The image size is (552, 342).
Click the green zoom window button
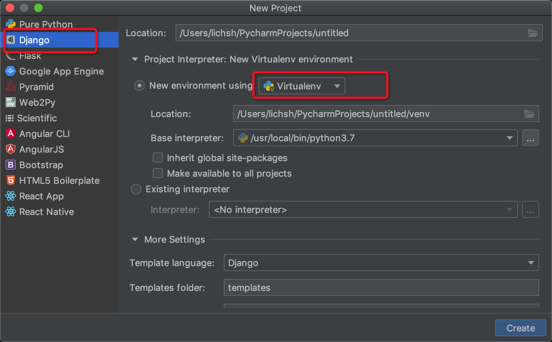coord(38,8)
